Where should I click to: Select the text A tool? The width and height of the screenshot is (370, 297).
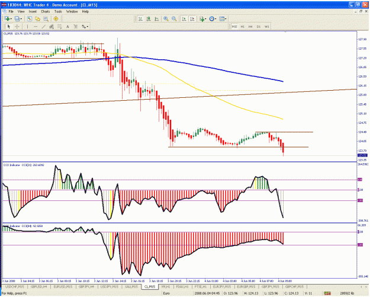[67, 27]
